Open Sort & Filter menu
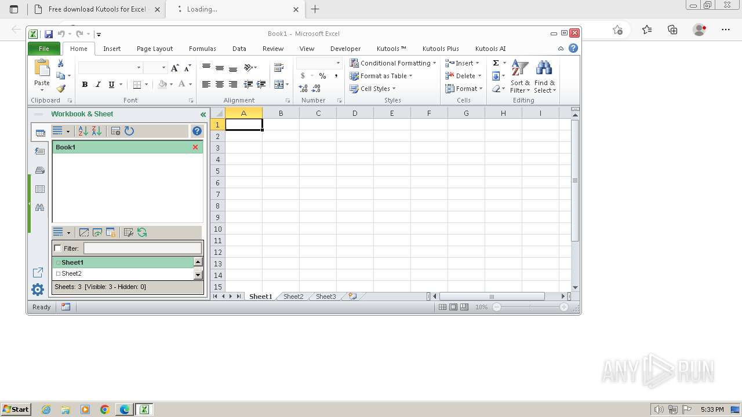The width and height of the screenshot is (742, 417). (x=520, y=76)
